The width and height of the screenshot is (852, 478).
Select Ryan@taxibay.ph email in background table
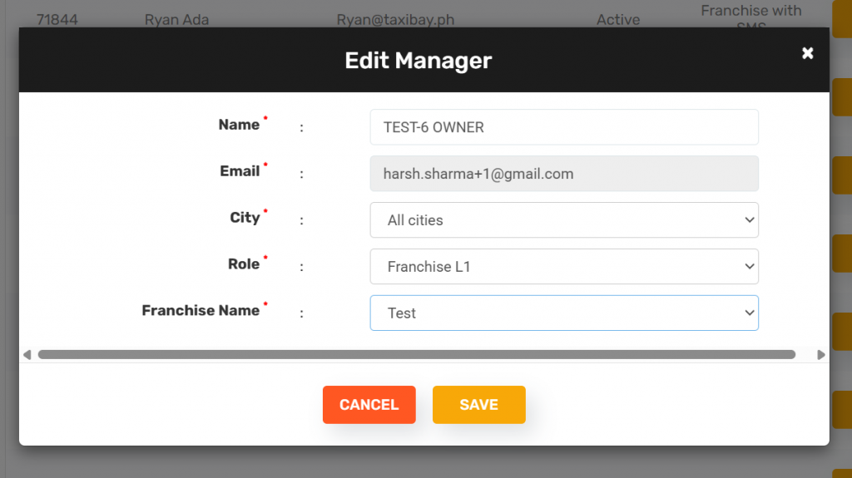tap(395, 19)
